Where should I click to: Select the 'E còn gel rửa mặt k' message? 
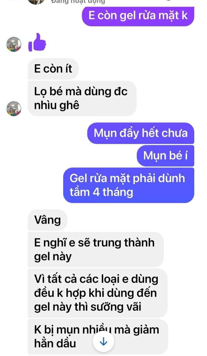pos(138,16)
